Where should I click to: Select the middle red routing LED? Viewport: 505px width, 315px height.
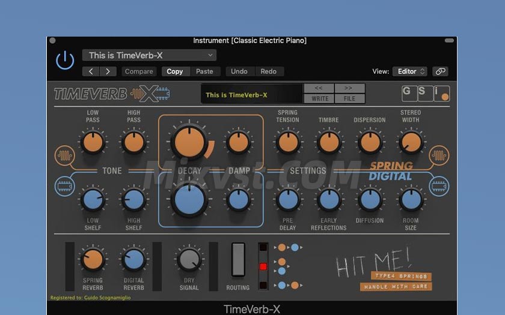[x=263, y=266]
